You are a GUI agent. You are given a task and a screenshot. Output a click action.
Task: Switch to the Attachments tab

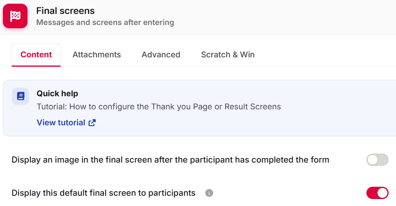pos(97,54)
